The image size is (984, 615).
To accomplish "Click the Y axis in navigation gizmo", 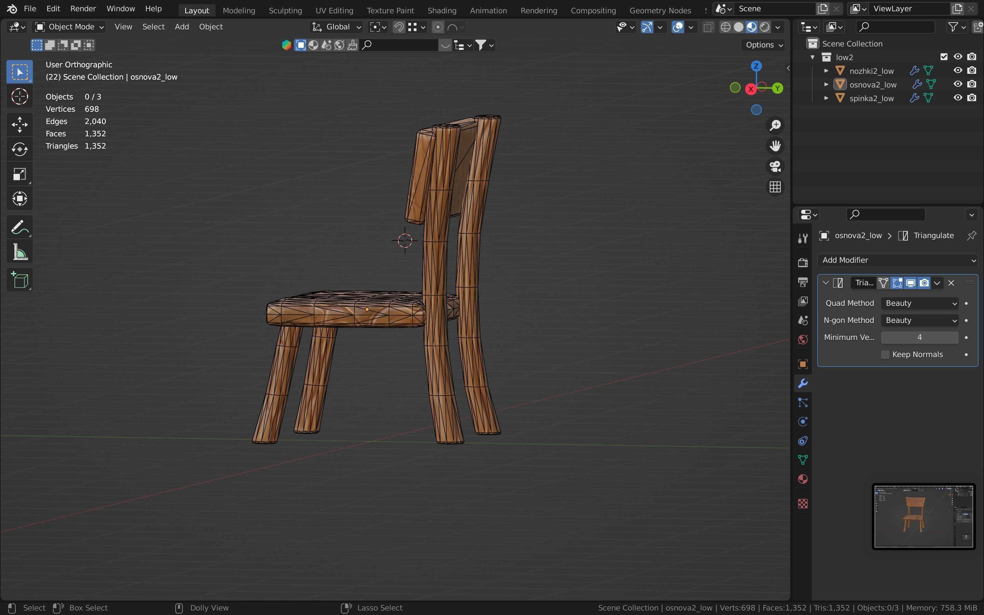I will click(777, 88).
